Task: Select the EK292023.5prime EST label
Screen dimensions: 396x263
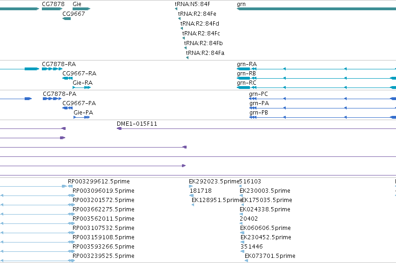Action: tap(214, 182)
